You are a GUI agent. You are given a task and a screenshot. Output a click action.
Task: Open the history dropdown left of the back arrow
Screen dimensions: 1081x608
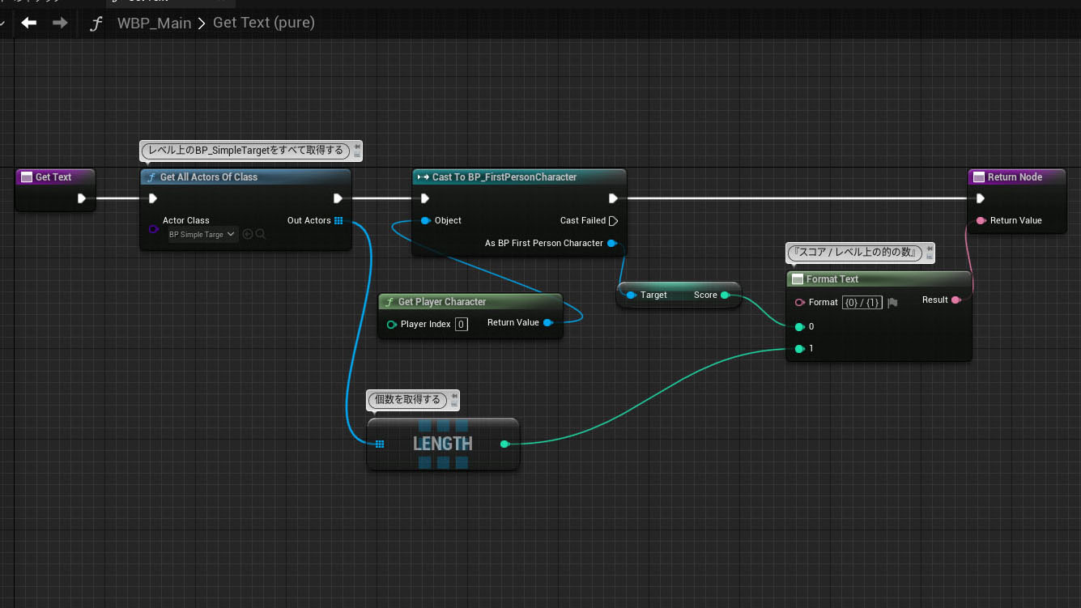pos(3,23)
